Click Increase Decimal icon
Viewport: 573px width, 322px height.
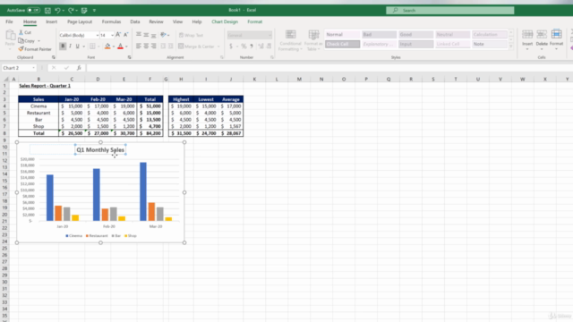click(261, 46)
